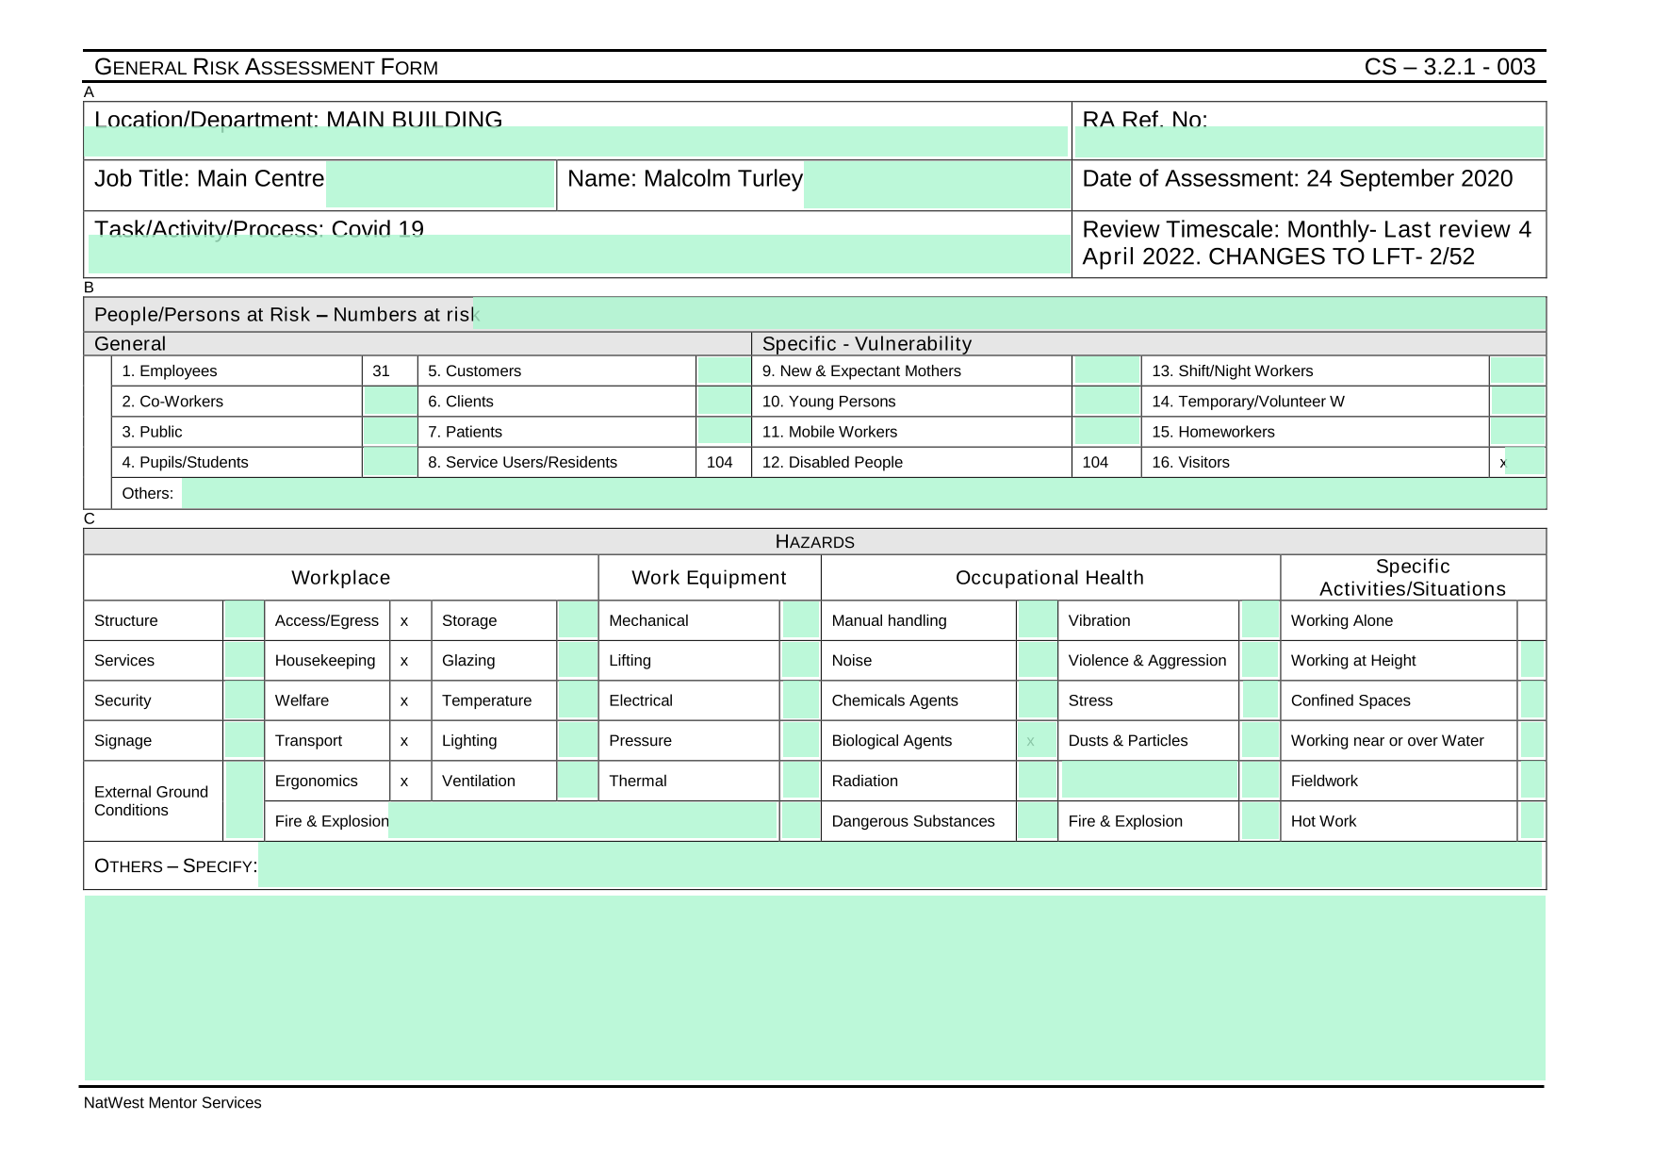Viewport: 1653px width, 1169px height.
Task: Tick the Hot Work box
Action: coord(1532,820)
